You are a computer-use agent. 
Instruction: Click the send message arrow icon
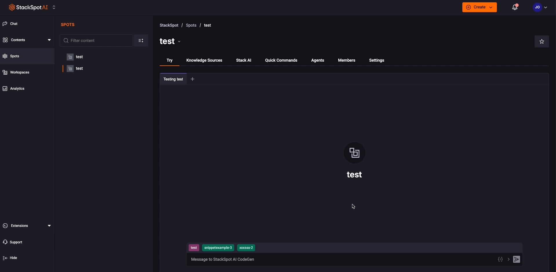(x=516, y=259)
